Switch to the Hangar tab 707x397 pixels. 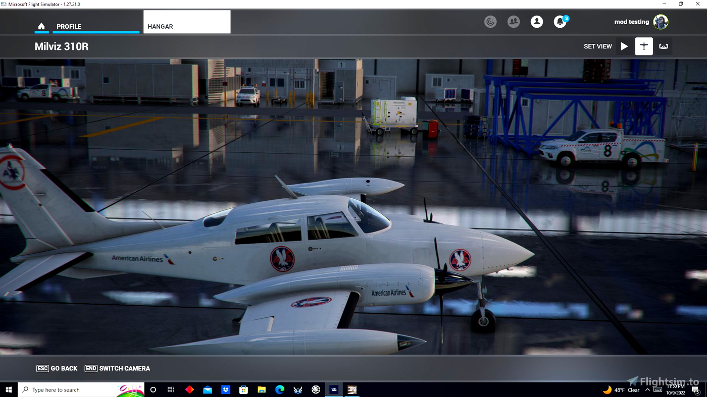point(187,22)
